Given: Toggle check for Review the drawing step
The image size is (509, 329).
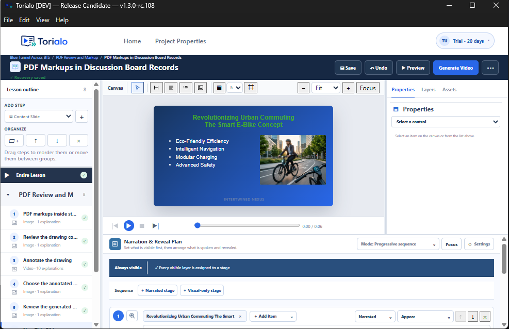Looking at the screenshot, I should click(85, 241).
